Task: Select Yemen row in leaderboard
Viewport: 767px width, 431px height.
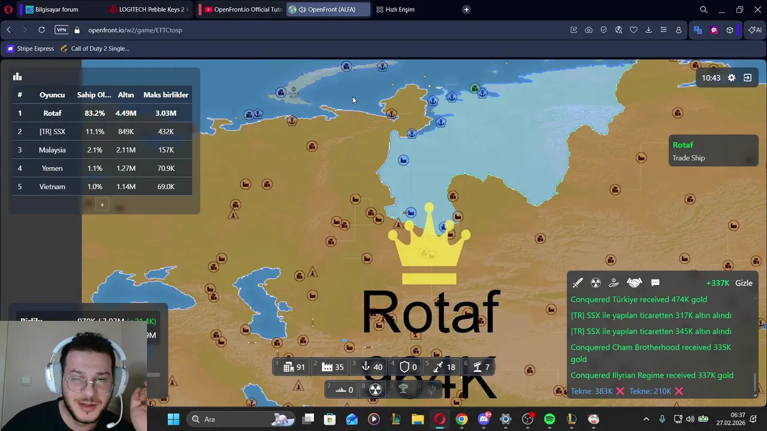Action: (x=102, y=168)
